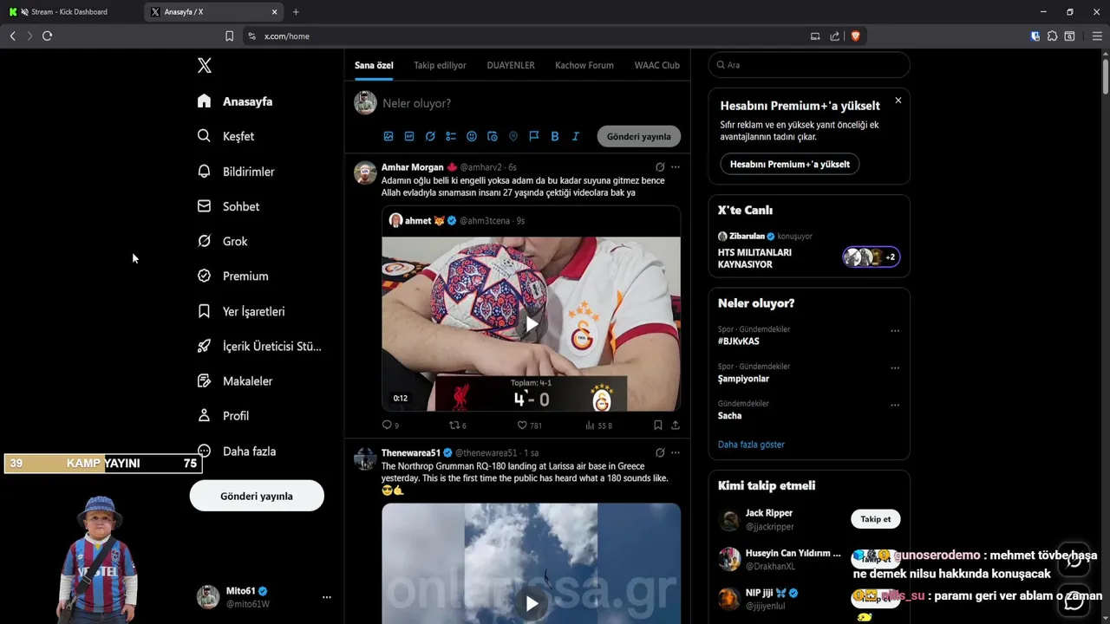
Task: Click Daha fazla göster link
Action: [x=751, y=445]
